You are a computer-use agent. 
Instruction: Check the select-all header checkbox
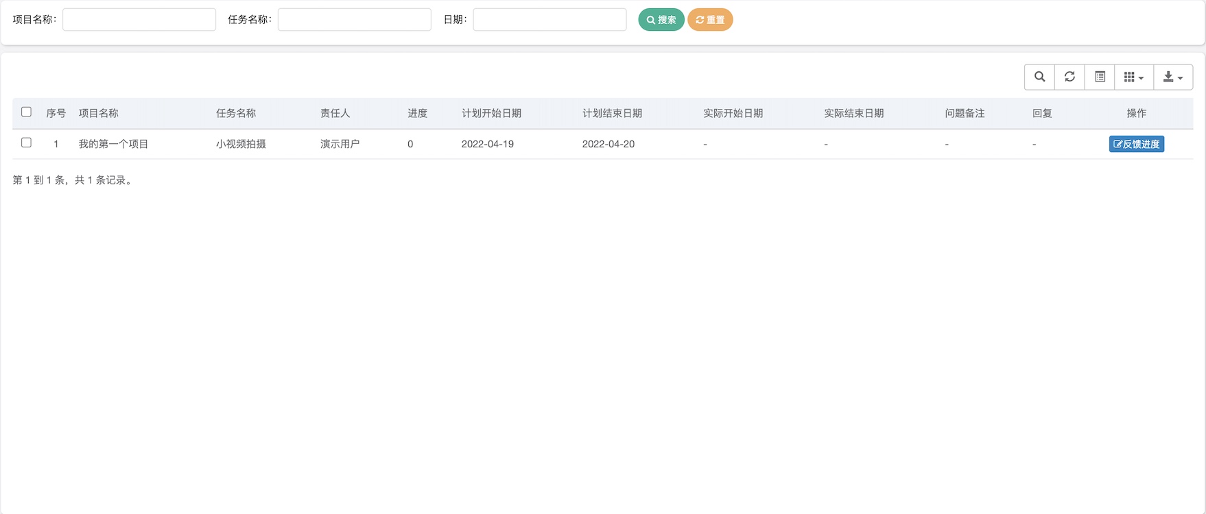[27, 112]
